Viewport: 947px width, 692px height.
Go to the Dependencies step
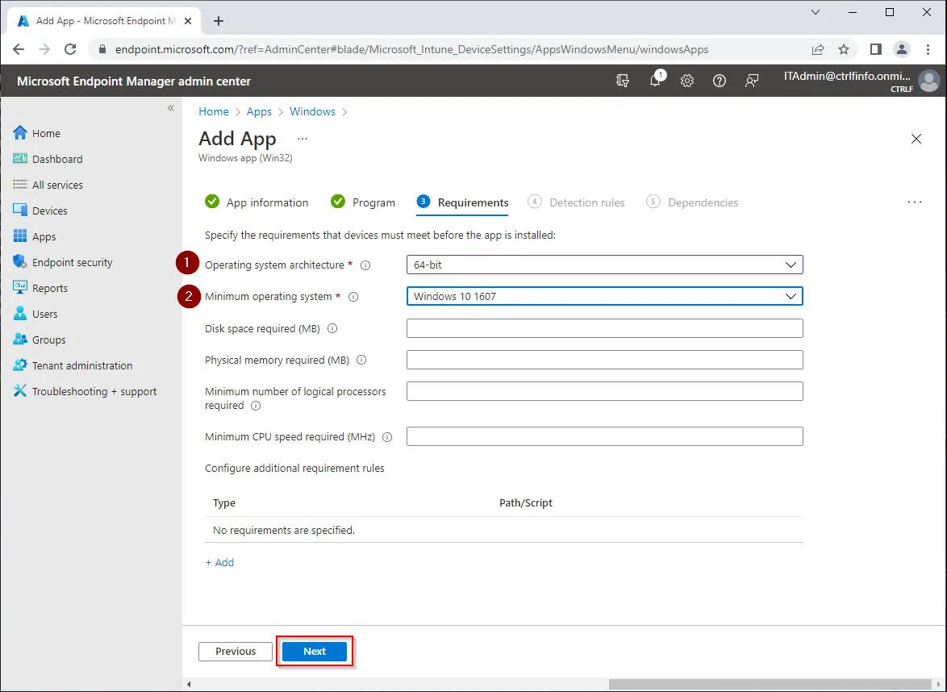(692, 202)
